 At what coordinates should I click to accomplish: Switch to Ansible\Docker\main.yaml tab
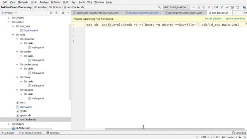pyautogui.click(x=143, y=13)
